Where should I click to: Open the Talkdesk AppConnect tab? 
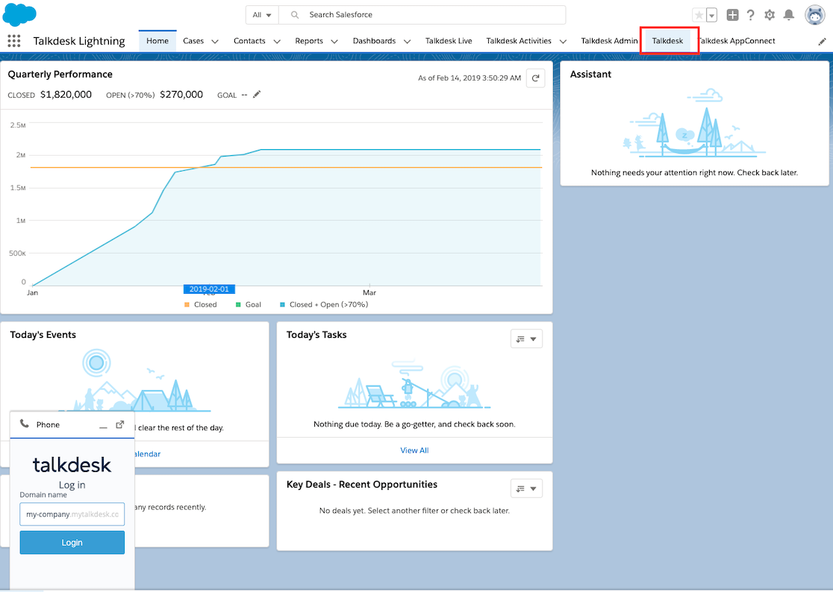click(737, 41)
